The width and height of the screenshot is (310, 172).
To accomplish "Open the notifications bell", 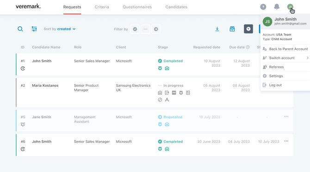I will click(x=277, y=7).
